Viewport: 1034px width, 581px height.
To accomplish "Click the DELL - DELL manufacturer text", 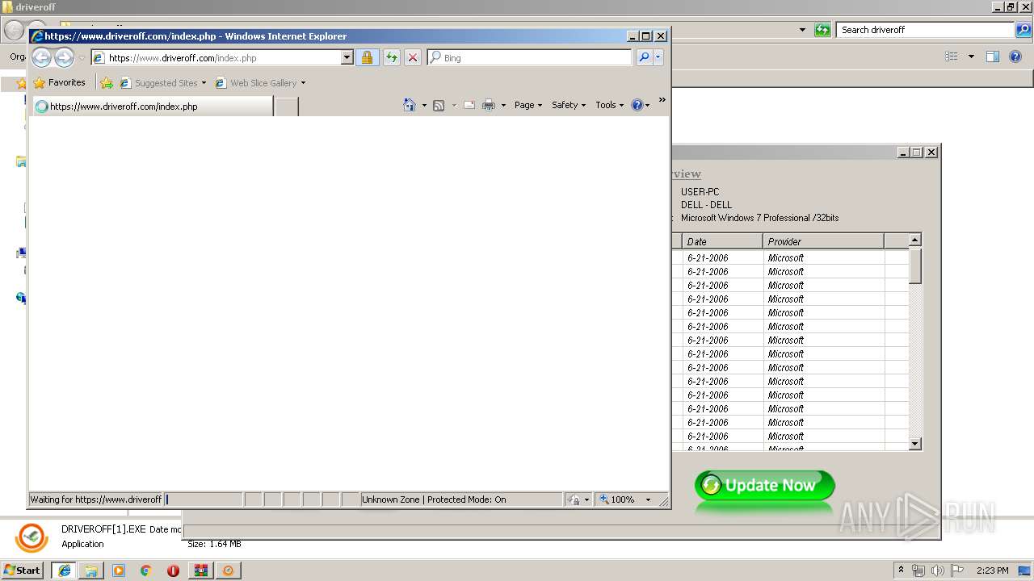I will [706, 205].
